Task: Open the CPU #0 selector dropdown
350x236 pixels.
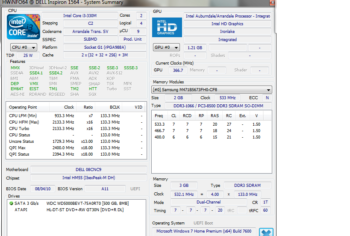Action: point(24,47)
